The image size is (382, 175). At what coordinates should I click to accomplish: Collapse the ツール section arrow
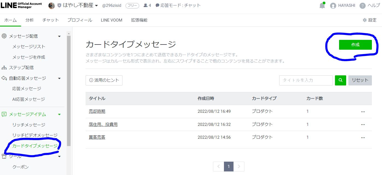(x=59, y=156)
